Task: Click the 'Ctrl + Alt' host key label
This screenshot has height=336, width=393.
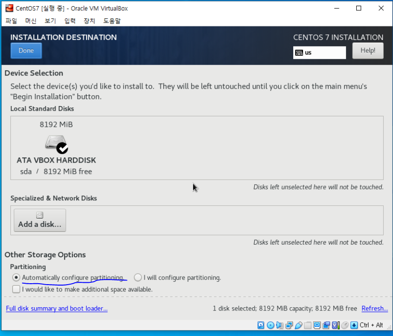Action: pos(371,325)
